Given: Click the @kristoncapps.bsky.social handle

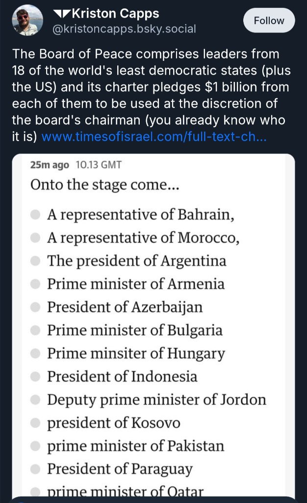Looking at the screenshot, I should (124, 29).
